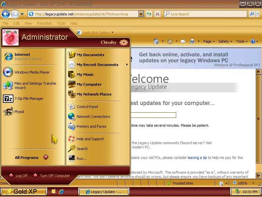
Task: Expand My Recent Documents submenu
Action: tap(98, 65)
